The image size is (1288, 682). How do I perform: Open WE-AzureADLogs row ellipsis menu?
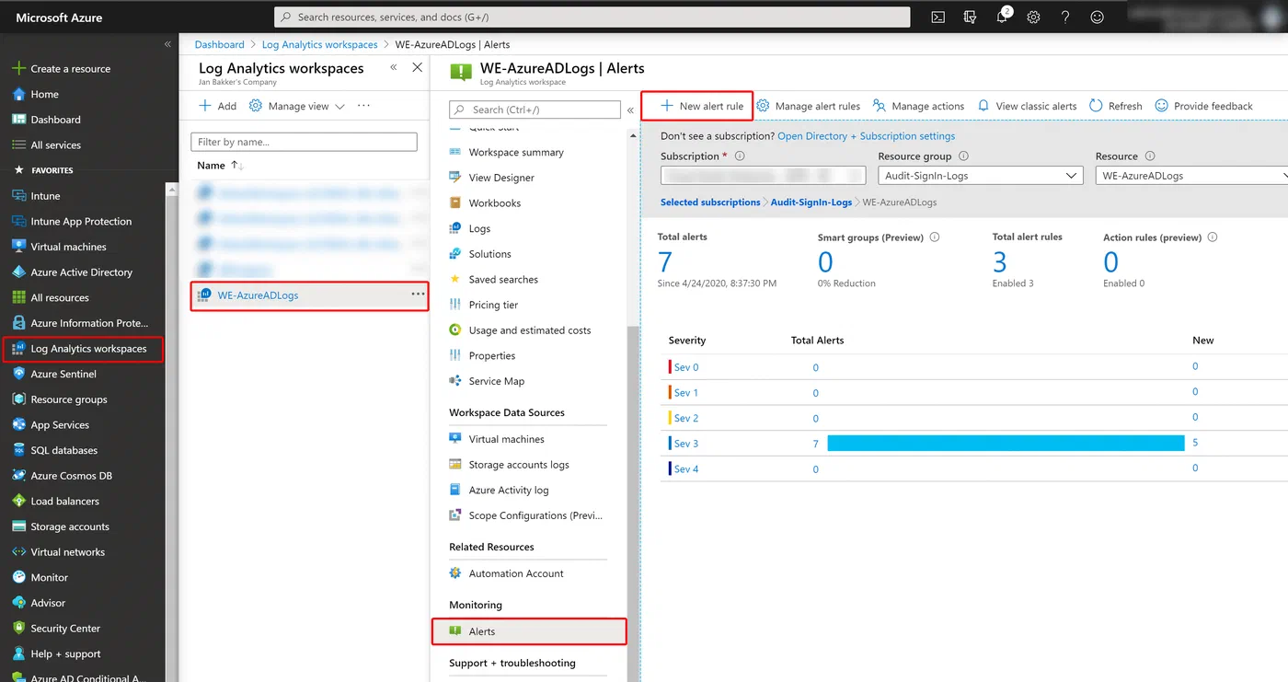click(418, 295)
